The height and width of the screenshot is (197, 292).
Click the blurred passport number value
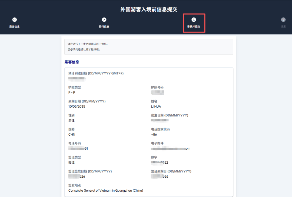tap(158, 93)
